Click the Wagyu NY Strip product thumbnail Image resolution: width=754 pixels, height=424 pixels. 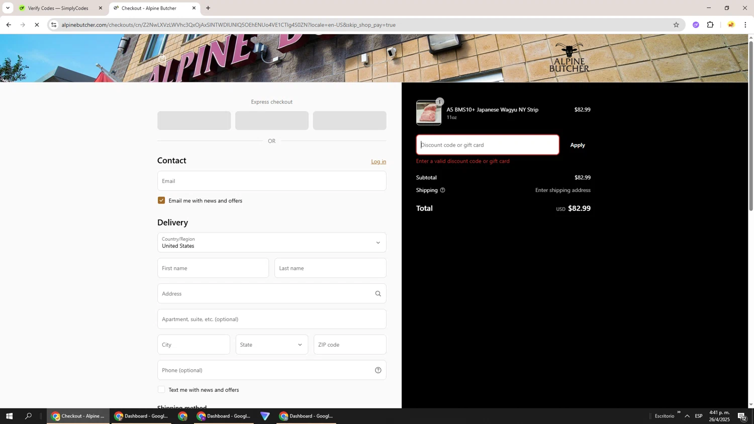click(x=429, y=113)
